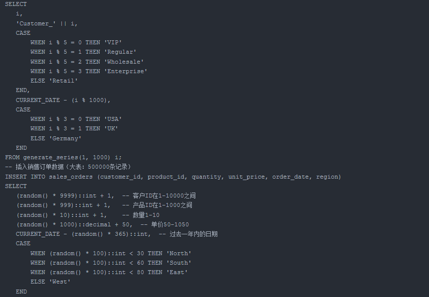Image resolution: width=429 pixels, height=297 pixels.
Task: Click ELSE 'West' line
Action: click(x=50, y=282)
